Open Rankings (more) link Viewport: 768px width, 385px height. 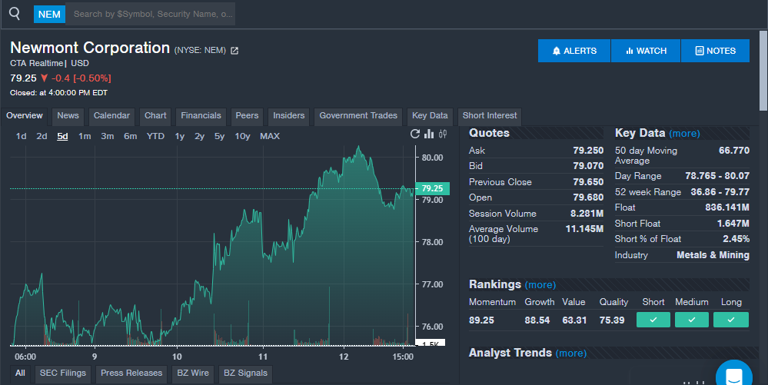coord(540,285)
